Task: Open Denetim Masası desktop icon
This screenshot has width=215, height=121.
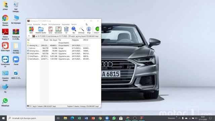Action: [5, 76]
